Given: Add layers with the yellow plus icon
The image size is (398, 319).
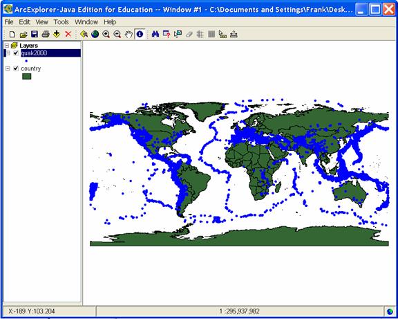Looking at the screenshot, I should 57,34.
